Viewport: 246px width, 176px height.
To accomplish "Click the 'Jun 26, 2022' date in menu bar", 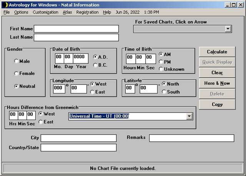I will [x=128, y=12].
